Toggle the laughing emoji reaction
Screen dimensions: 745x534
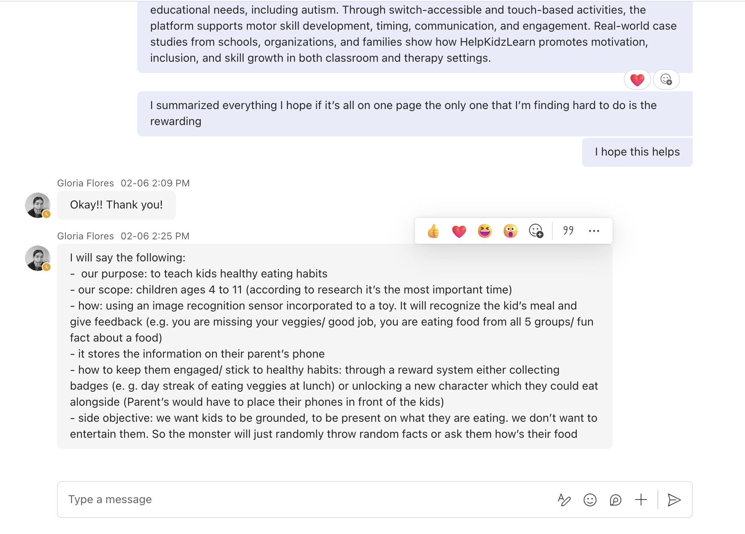[x=484, y=231]
